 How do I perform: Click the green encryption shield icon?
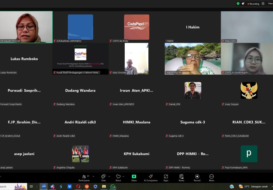pos(238,4)
